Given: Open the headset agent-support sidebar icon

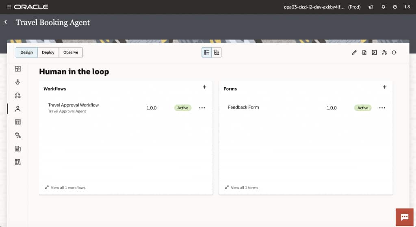Looking at the screenshot, I should pyautogui.click(x=18, y=95).
